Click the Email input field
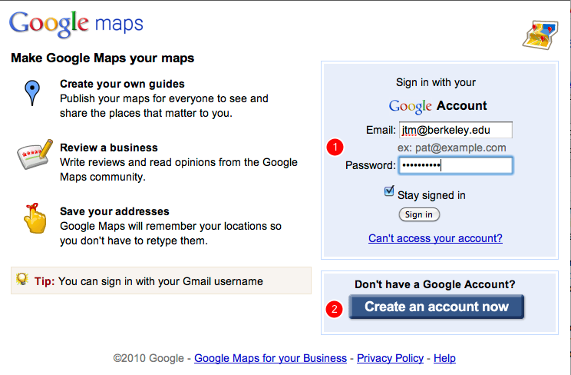This screenshot has height=375, width=571. coord(456,130)
